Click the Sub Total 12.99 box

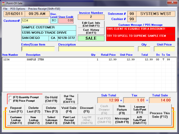pyautogui.click(x=108, y=100)
